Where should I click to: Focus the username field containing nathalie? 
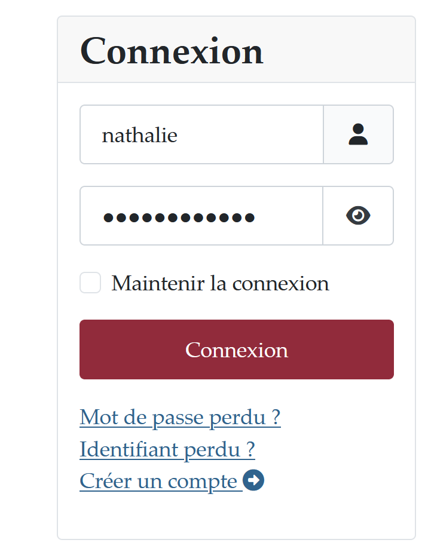pos(201,134)
